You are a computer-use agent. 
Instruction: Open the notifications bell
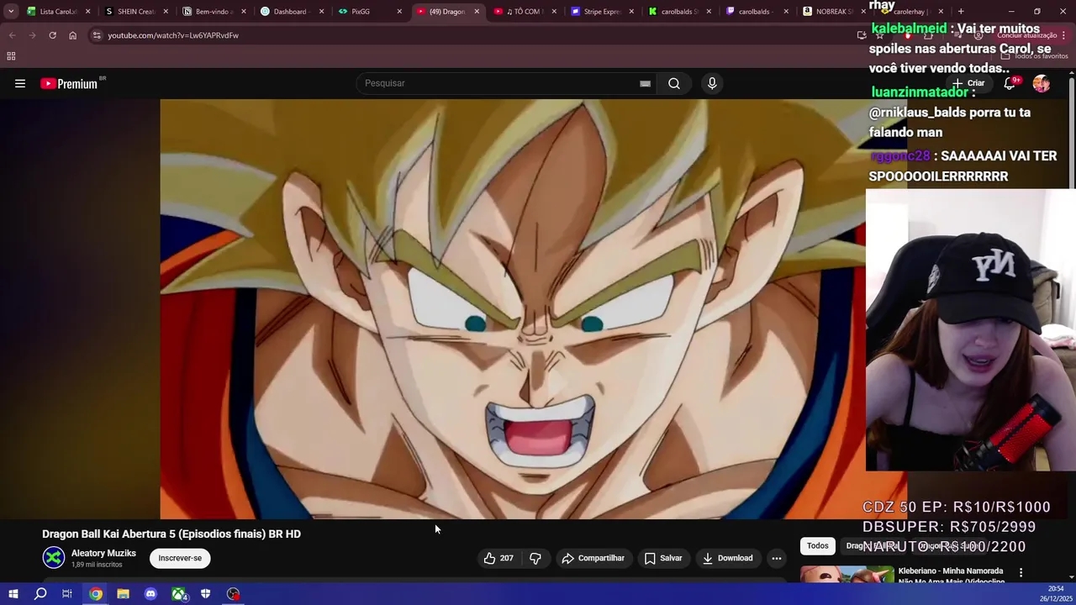coord(1010,83)
